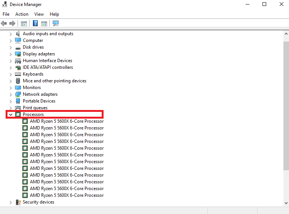Screen dimensions: 289x214
Task: Expand Audio inputs and outputs
Action: [11, 34]
